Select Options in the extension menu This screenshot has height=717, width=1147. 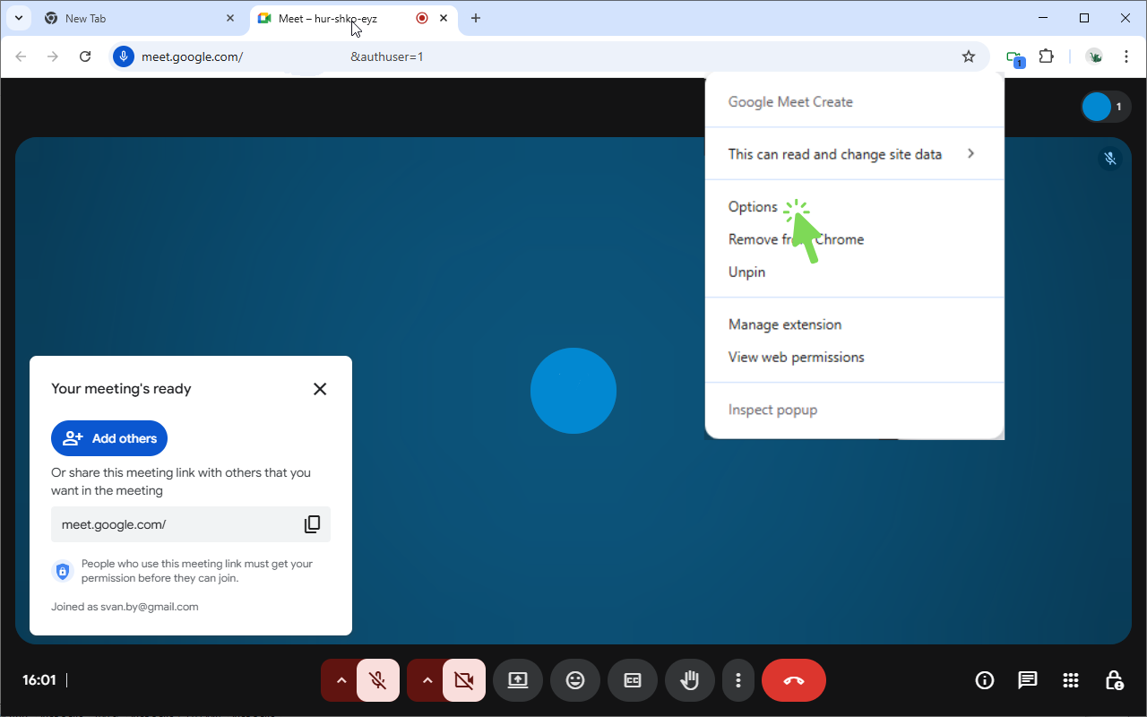pos(753,207)
